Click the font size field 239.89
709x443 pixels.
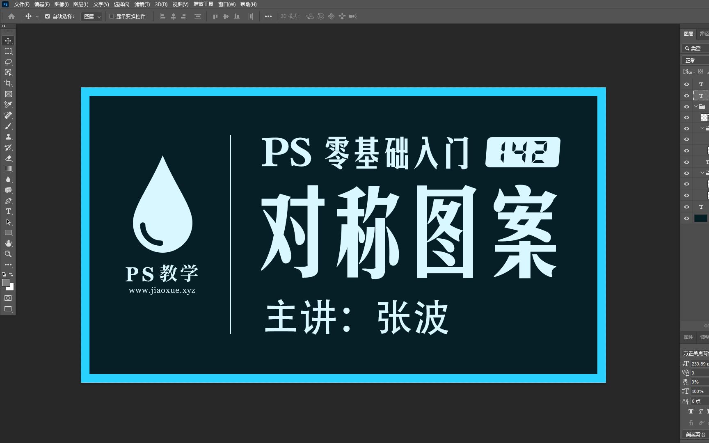coord(699,364)
